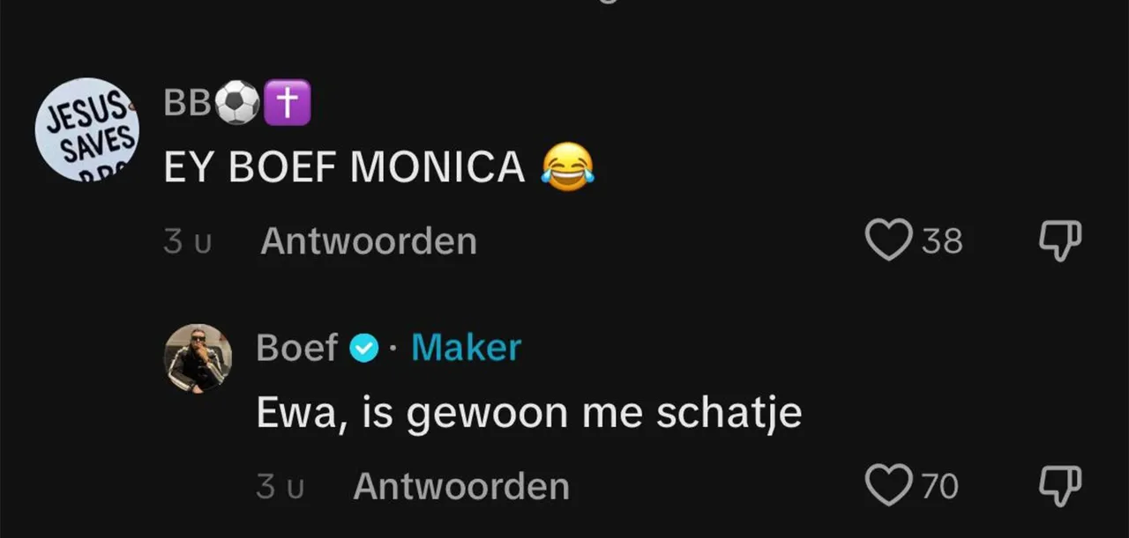Click the 38 likes count

pos(942,240)
